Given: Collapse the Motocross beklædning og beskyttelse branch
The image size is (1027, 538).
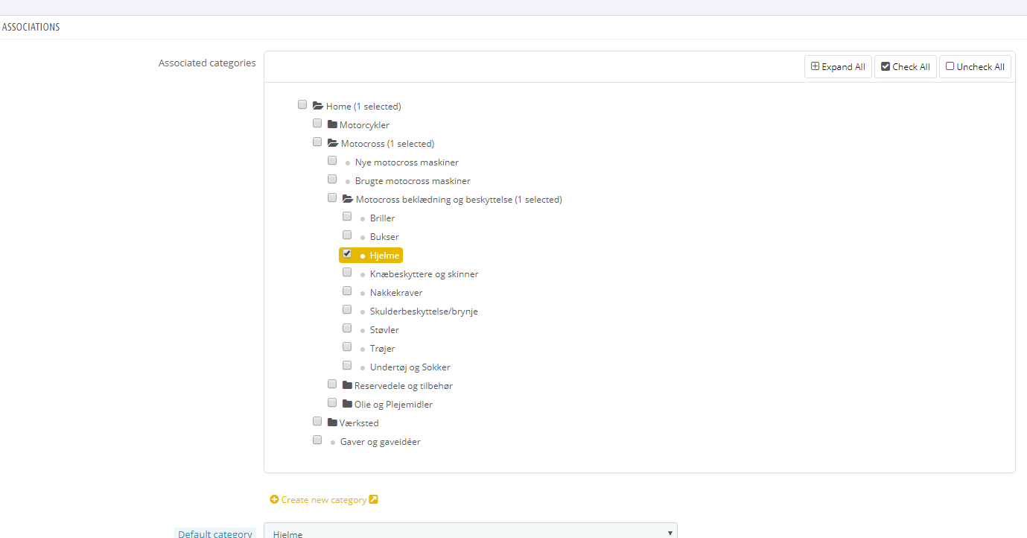Looking at the screenshot, I should [x=458, y=200].
